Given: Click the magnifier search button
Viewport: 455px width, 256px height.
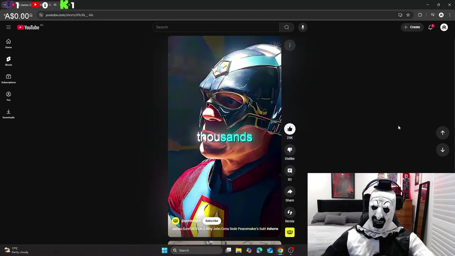Looking at the screenshot, I should click(287, 27).
